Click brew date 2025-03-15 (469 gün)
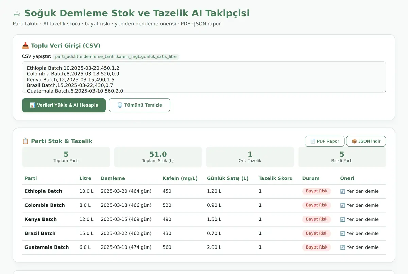This screenshot has height=274, width=408. click(126, 219)
